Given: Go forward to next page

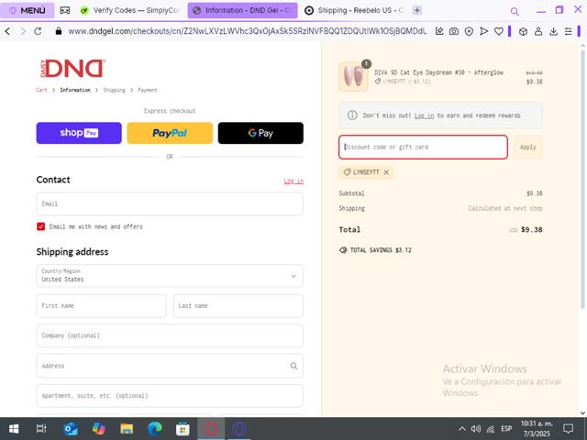Looking at the screenshot, I should [x=23, y=31].
